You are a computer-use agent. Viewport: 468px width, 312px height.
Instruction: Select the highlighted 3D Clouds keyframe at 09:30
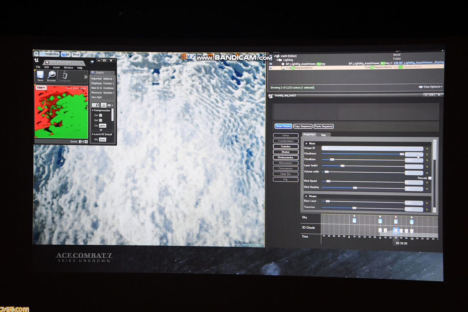(x=396, y=231)
